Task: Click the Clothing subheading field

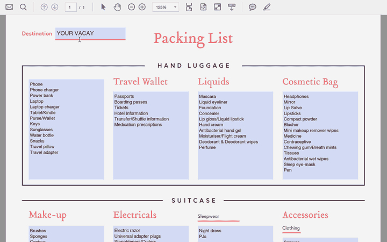Action: pyautogui.click(x=291, y=228)
